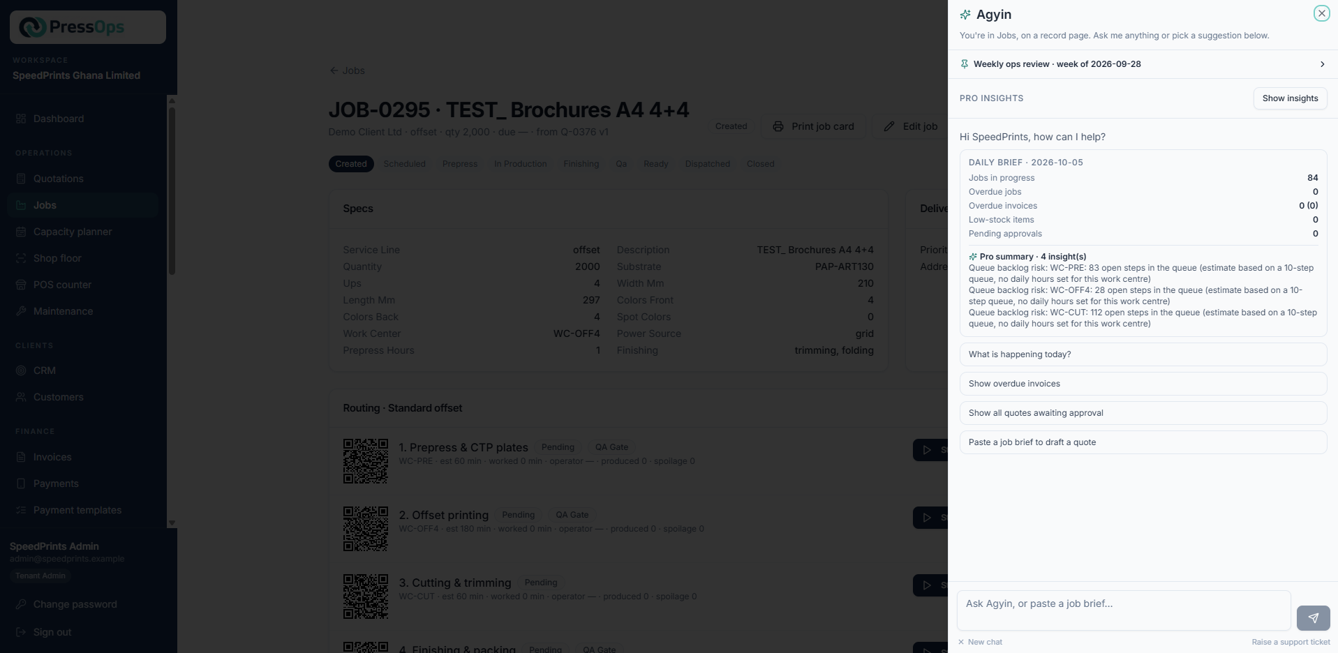
Task: Open the Capacity planner sidebar item
Action: (x=83, y=232)
